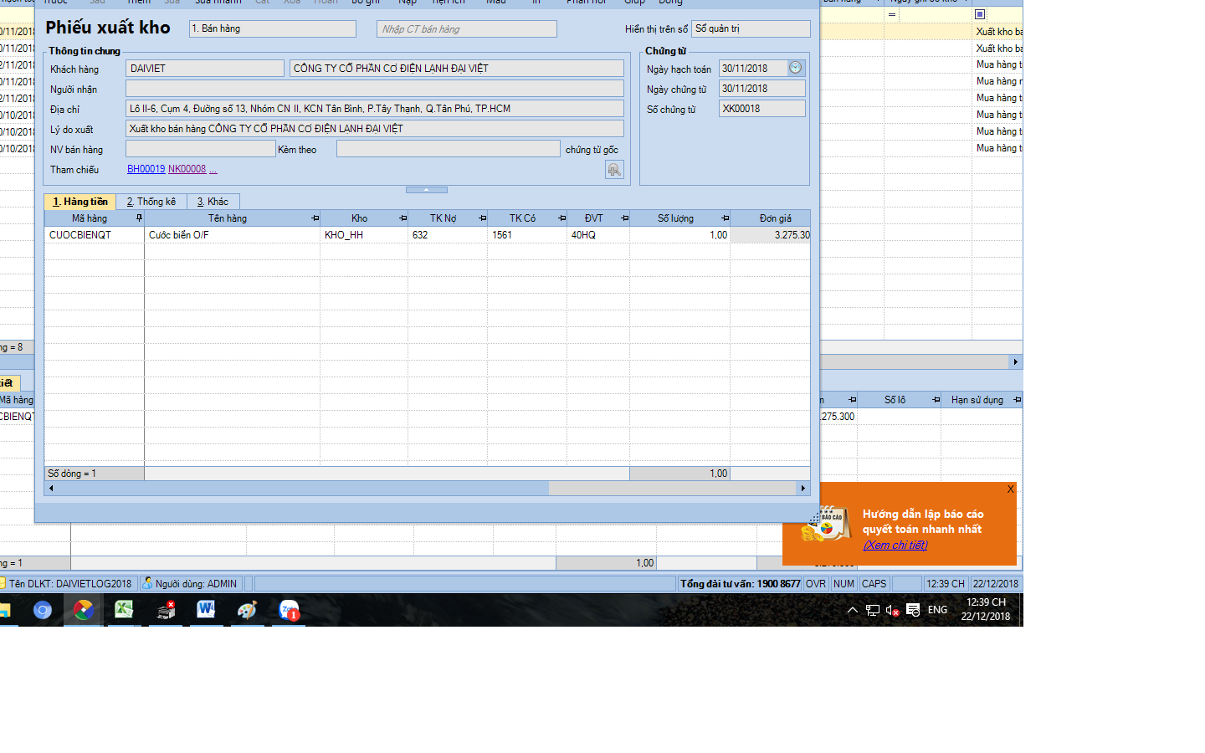This screenshot has height=753, width=1205.
Task: Open reference link NK00008
Action: 187,169
